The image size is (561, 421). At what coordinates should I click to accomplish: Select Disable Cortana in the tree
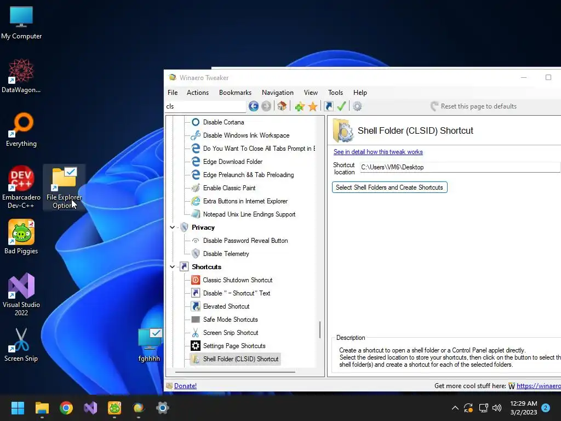click(224, 122)
